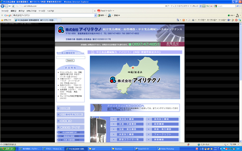Open the ツール (Tools) menu in menu bar
Image resolution: width=242 pixels, height=151 pixels.
coord(42,11)
